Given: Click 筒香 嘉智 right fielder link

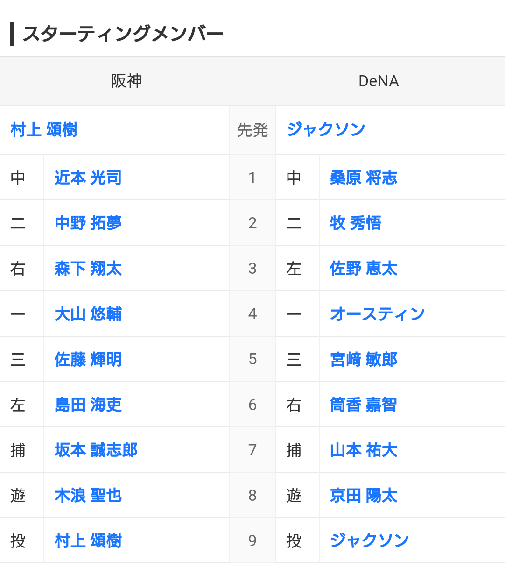Looking at the screenshot, I should (x=363, y=405).
